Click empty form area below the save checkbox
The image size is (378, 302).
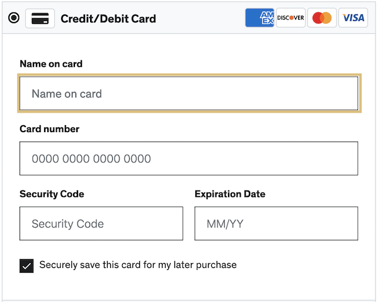tap(189, 286)
